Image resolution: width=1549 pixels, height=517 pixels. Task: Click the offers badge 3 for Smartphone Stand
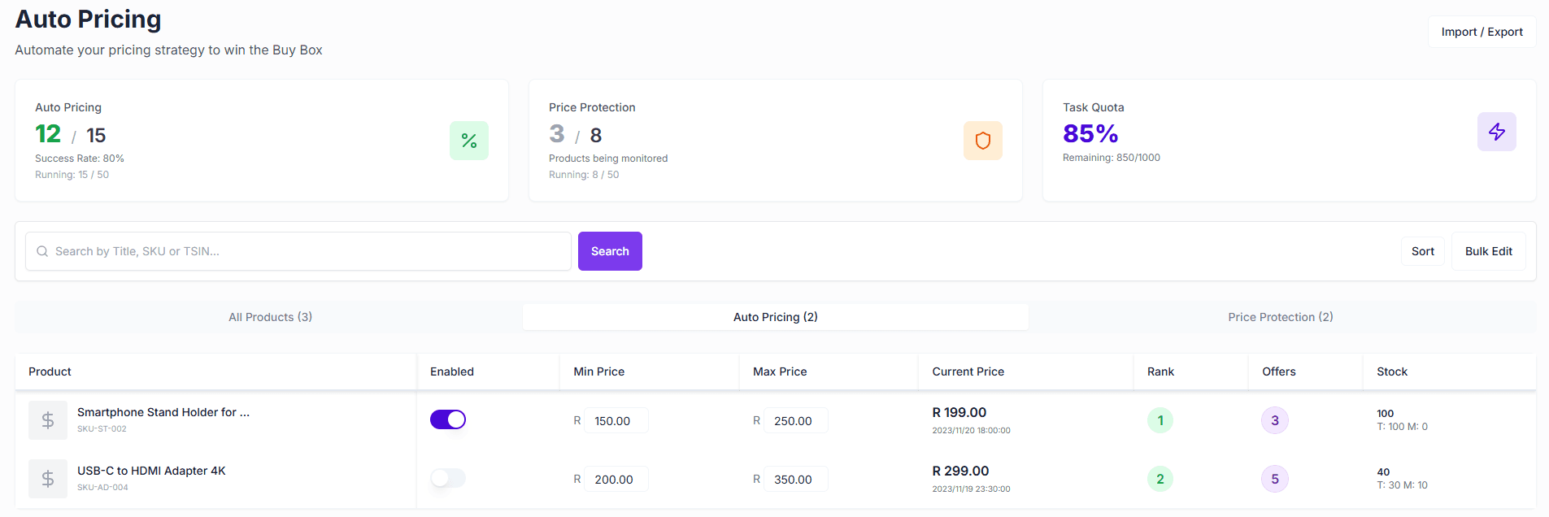pos(1274,420)
